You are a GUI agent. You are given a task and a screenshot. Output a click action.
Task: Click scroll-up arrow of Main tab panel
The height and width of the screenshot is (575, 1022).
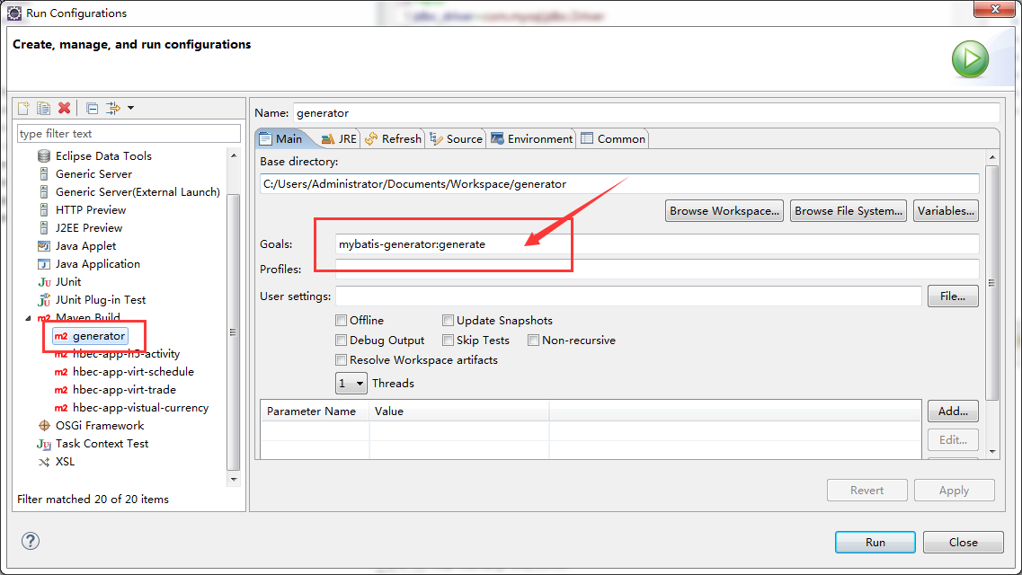992,157
